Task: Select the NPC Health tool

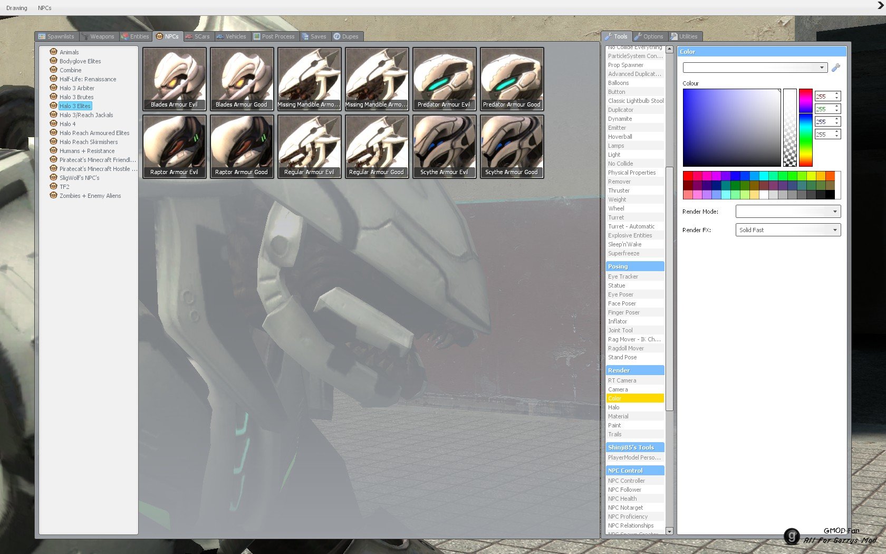Action: [635, 499]
